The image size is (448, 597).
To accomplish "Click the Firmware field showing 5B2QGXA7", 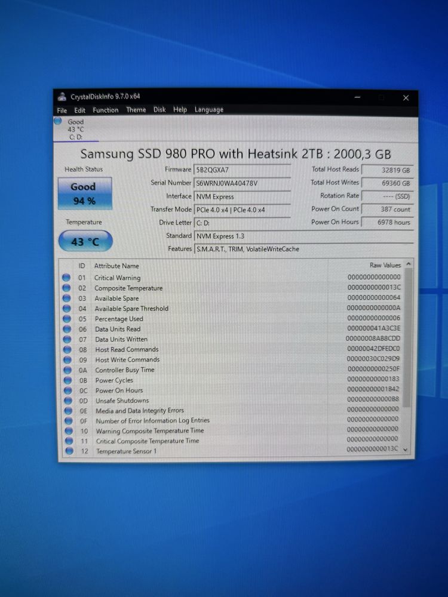I will (243, 170).
